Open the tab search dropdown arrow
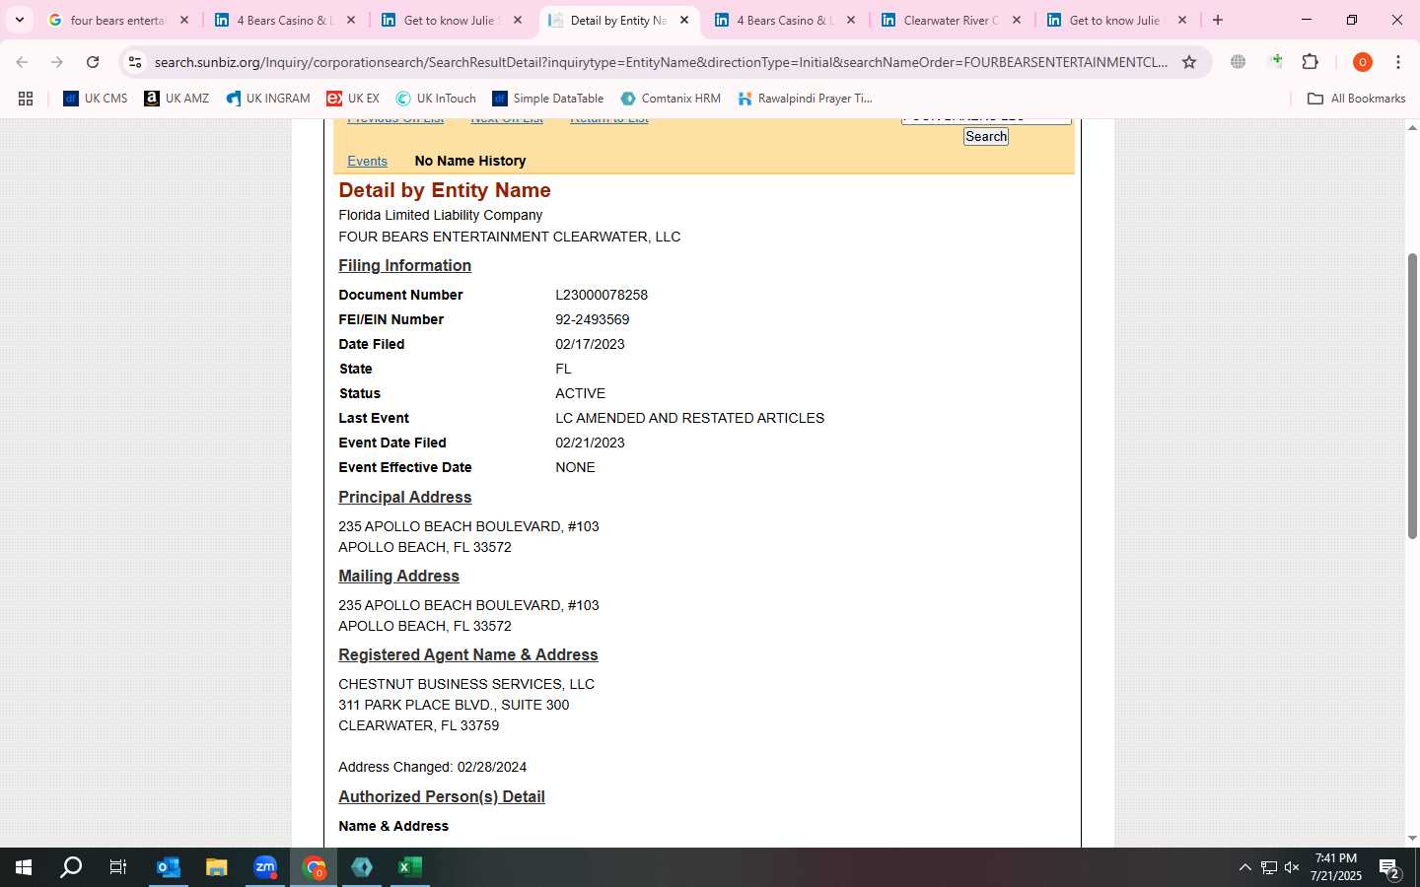The height and width of the screenshot is (887, 1420). (x=20, y=20)
